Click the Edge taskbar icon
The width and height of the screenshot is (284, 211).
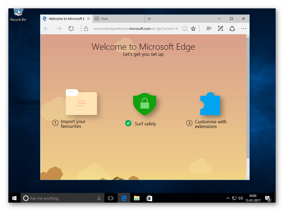pyautogui.click(x=124, y=198)
